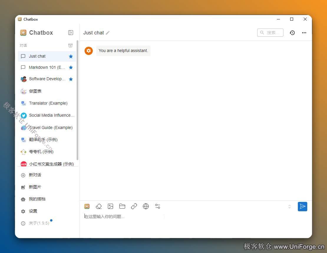Click the system prompt gear avatar
327x253 pixels.
[89, 51]
